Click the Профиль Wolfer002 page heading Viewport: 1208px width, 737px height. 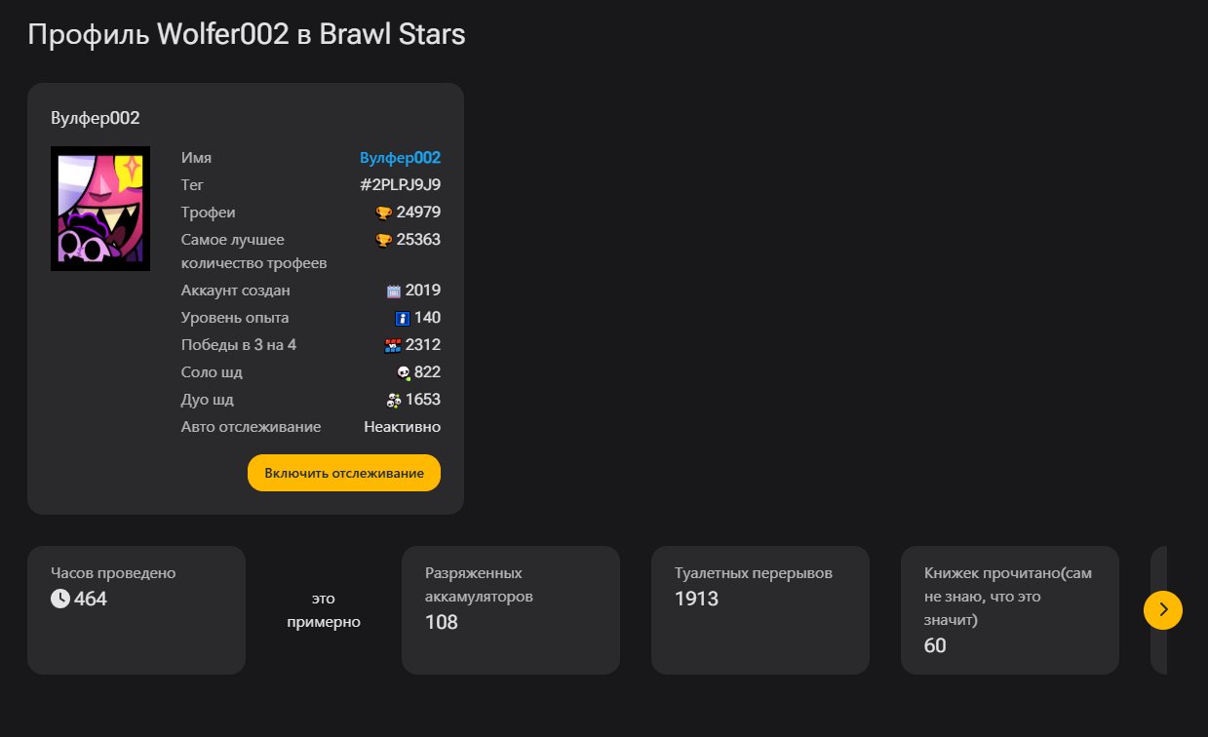click(x=247, y=35)
